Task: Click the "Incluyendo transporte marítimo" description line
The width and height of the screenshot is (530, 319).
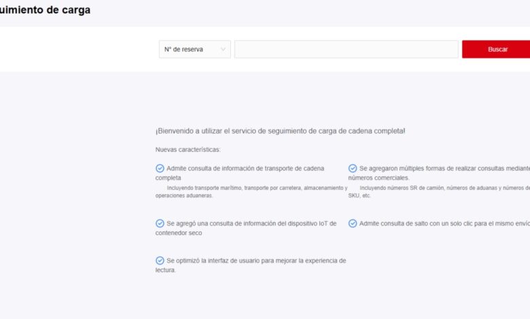Action: point(257,187)
